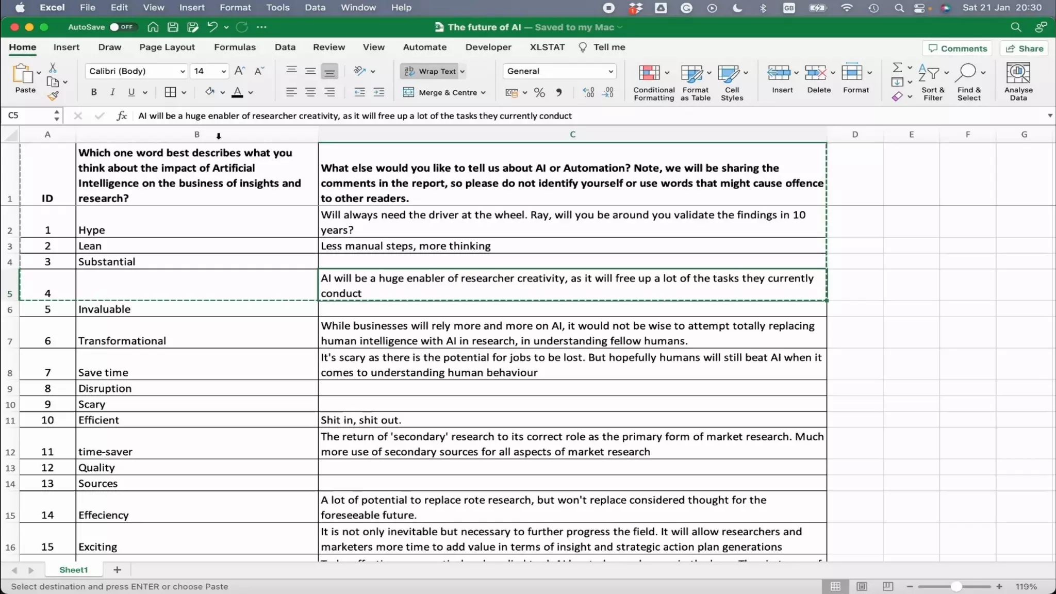The width and height of the screenshot is (1056, 594).
Task: Click the Cut scissors icon
Action: tap(53, 68)
